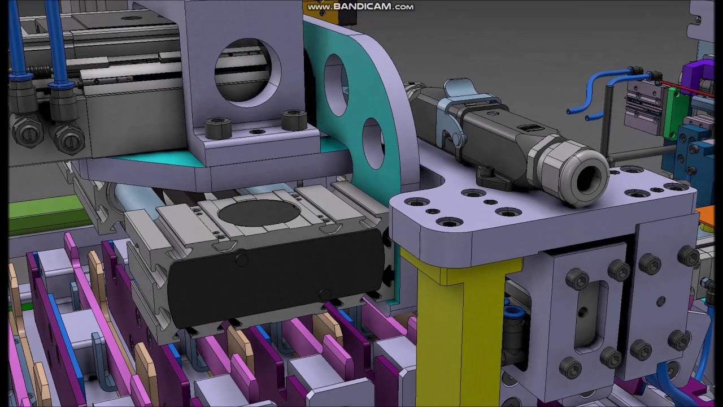Screen dimensions: 723x407
Task: Click the lower hole in the teal plate
Action: [x=373, y=143]
